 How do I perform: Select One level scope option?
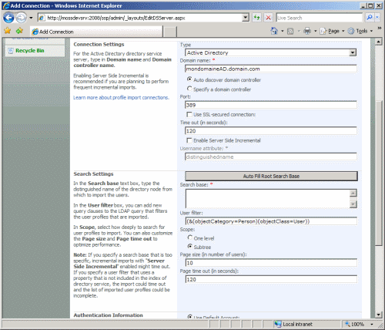tap(189, 237)
